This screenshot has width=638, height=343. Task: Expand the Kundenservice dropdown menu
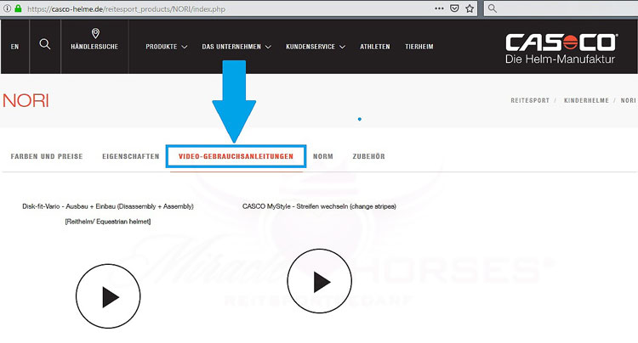tap(316, 47)
